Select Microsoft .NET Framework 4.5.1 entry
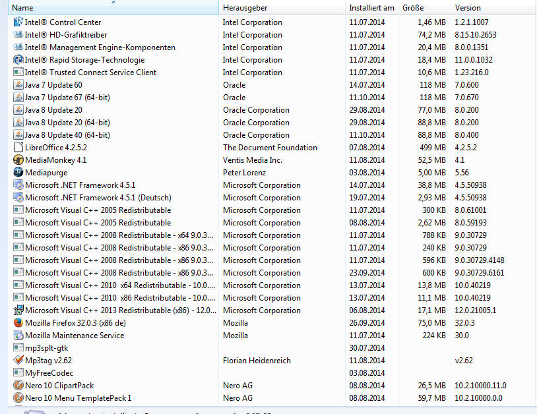 [80, 185]
